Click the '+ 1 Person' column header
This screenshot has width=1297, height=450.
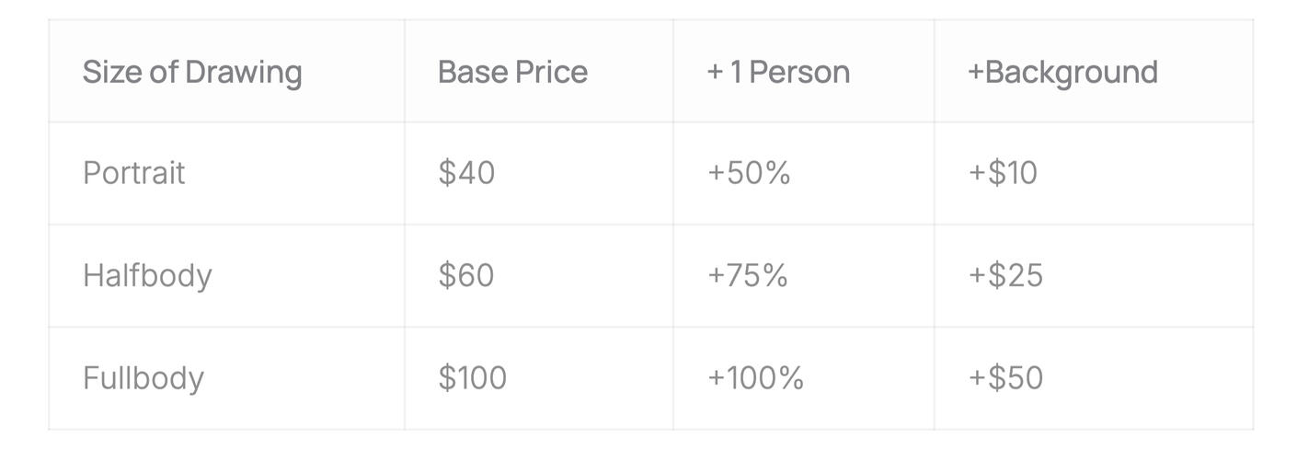[778, 72]
